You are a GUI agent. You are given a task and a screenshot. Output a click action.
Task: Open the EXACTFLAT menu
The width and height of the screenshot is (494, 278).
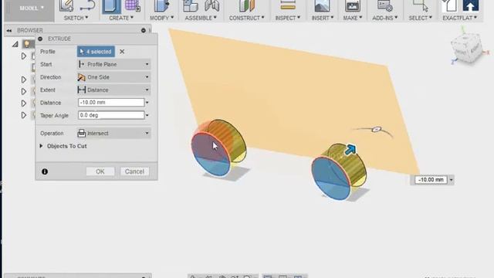[460, 18]
